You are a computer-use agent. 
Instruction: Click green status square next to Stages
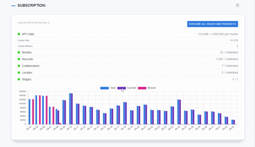(x=19, y=79)
